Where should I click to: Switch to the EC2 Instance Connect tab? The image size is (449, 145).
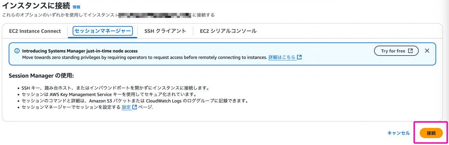(35, 31)
